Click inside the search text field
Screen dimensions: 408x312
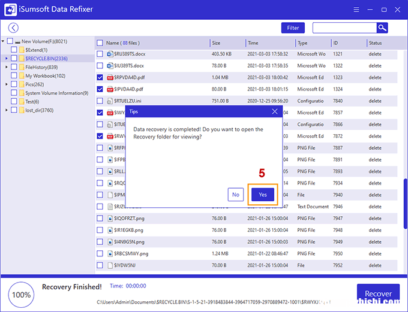344,28
